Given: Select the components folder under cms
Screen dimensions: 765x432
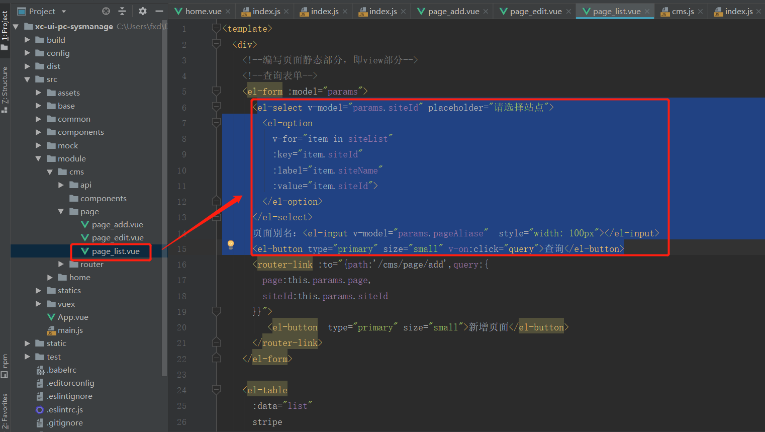Looking at the screenshot, I should (103, 198).
